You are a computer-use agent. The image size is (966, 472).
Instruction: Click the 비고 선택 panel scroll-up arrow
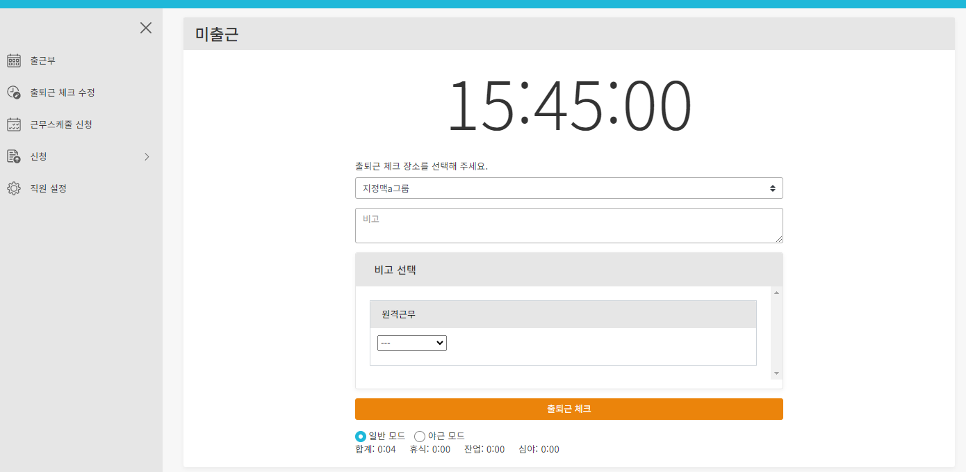(x=776, y=293)
